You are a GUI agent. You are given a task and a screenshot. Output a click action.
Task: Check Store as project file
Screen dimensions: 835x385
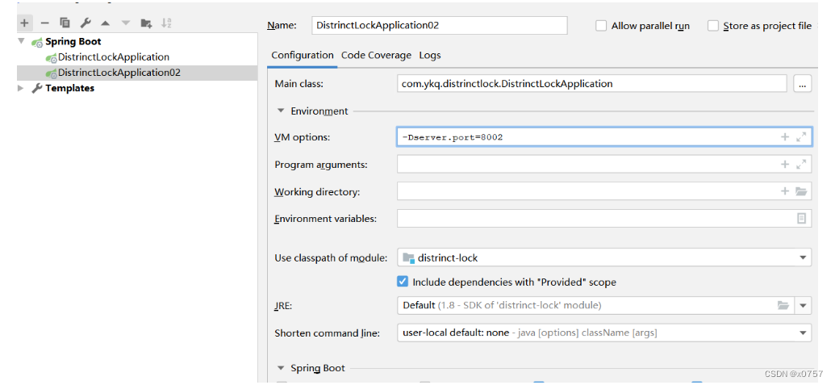(x=713, y=26)
